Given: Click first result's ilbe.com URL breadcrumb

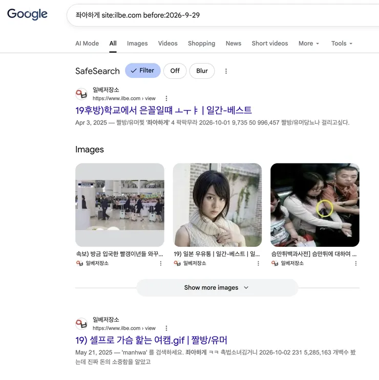Looking at the screenshot, I should (x=124, y=98).
